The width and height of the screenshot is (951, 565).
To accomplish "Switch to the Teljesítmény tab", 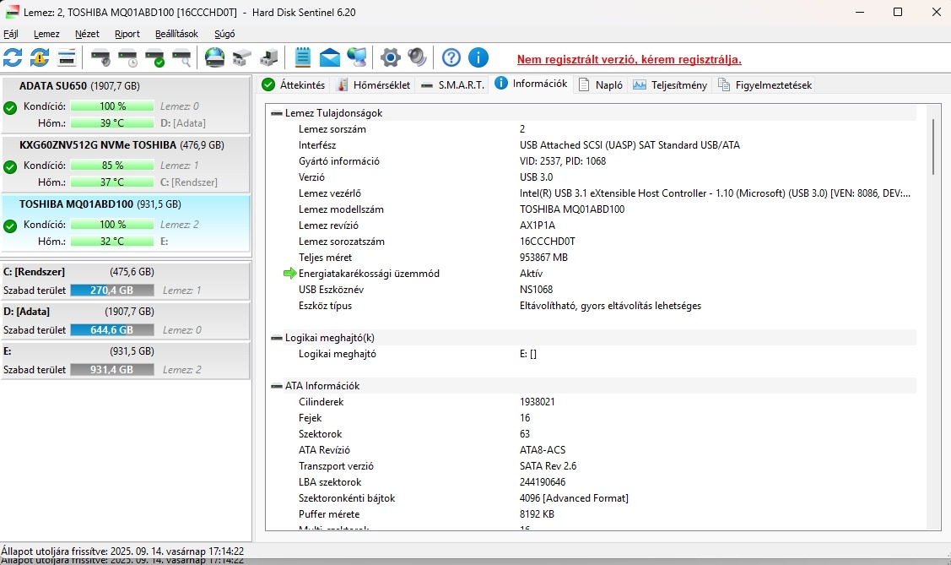I will coord(670,85).
